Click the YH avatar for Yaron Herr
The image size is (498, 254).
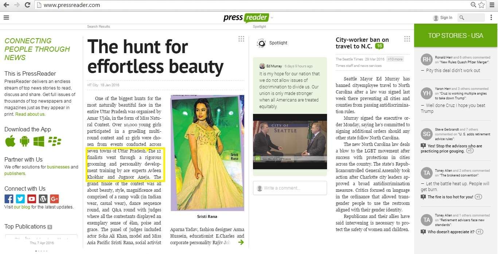pyautogui.click(x=427, y=94)
